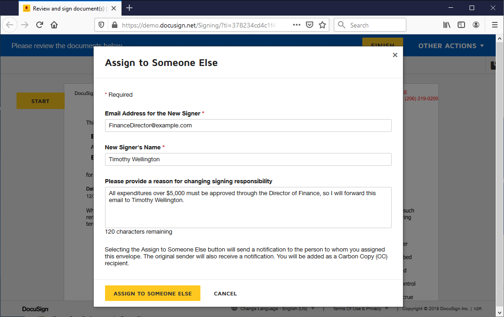
Task: Go to the Firefox home page
Action: click(x=54, y=25)
